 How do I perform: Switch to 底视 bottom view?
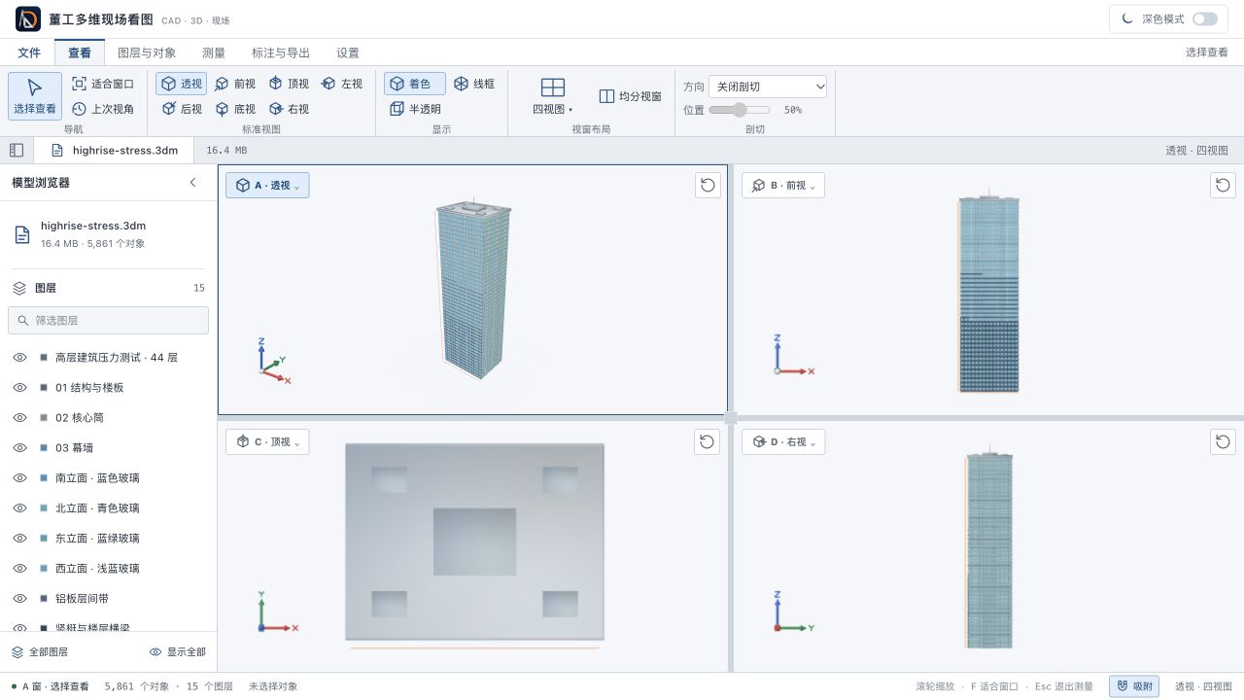point(235,109)
